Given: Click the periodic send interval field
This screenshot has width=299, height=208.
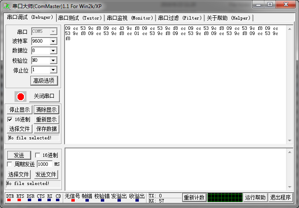Looking at the screenshot, I should coord(44,164).
